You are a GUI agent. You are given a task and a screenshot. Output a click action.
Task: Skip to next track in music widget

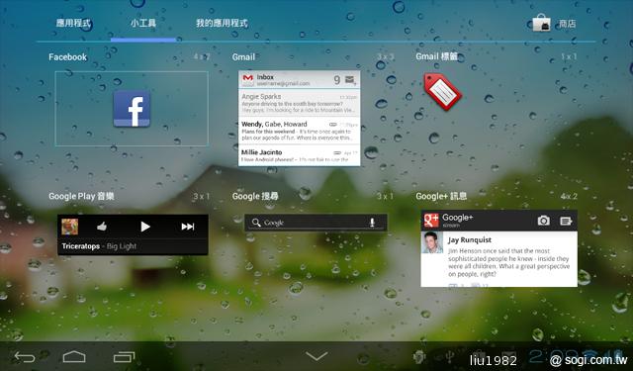coord(188,227)
